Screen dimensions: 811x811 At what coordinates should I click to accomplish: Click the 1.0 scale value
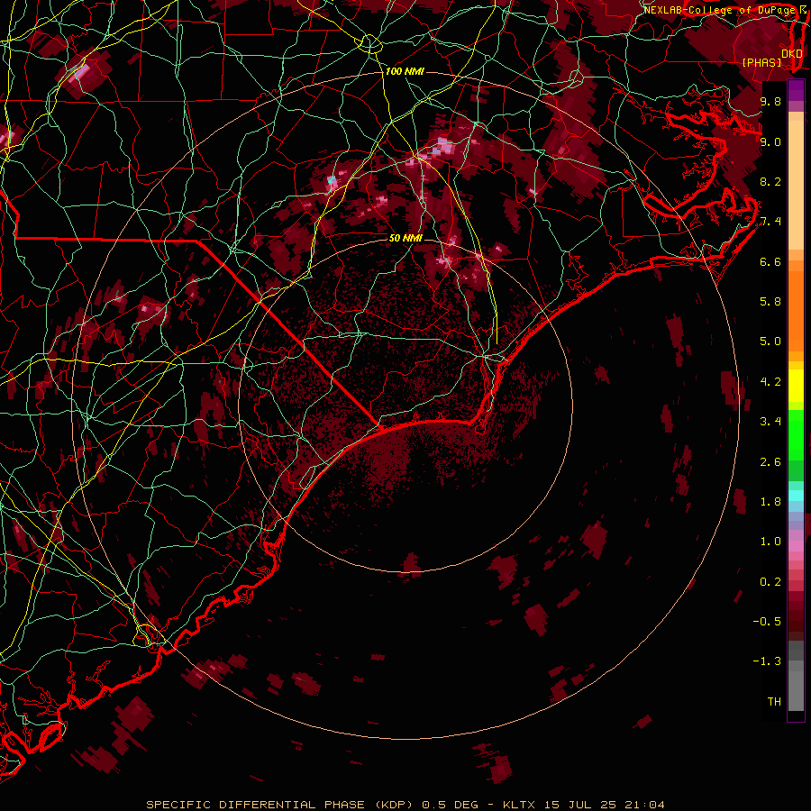[770, 542]
